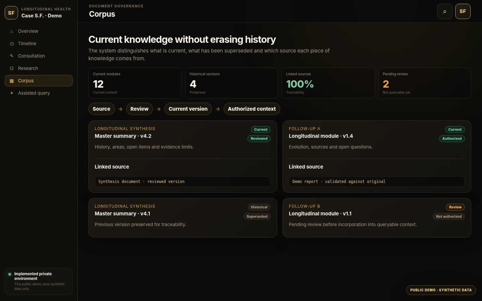
Task: Click the SF profile avatar in the top right
Action: point(463,11)
